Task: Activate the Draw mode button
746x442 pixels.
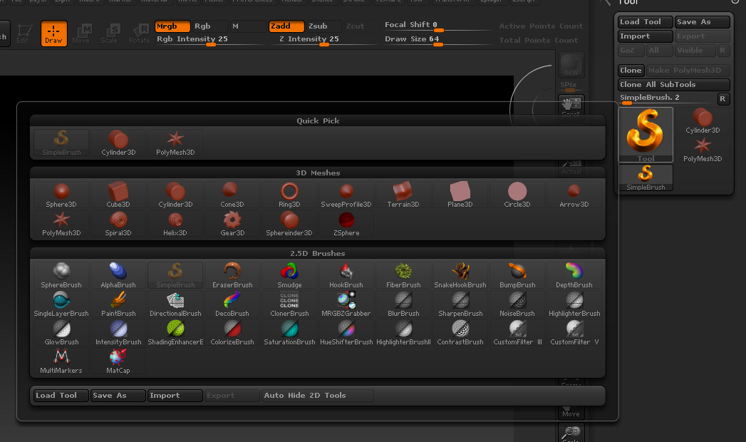Action: [53, 34]
